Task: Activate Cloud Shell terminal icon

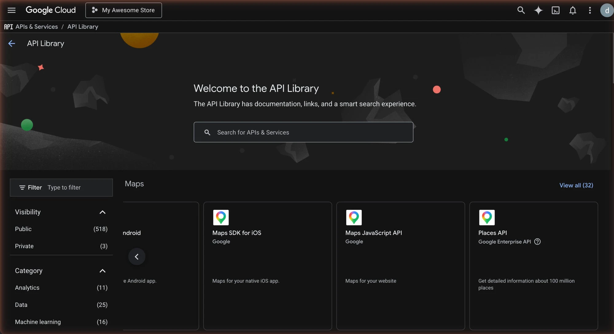Action: tap(555, 10)
